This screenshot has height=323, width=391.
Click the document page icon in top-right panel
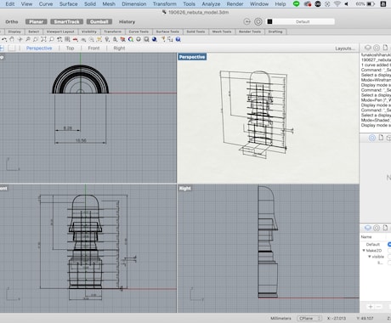(x=385, y=48)
